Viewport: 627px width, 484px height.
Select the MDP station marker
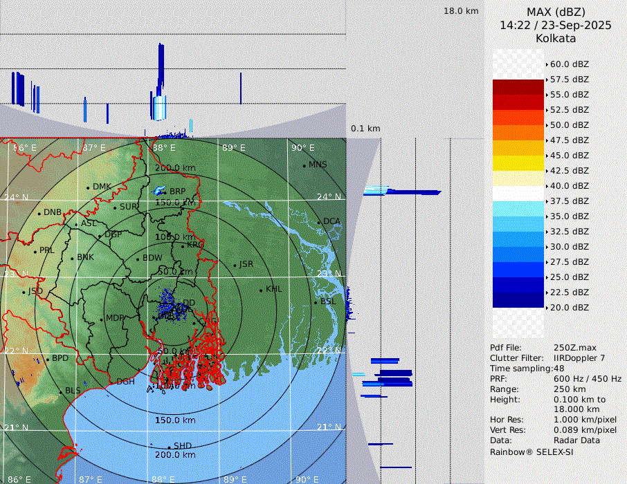(101, 319)
